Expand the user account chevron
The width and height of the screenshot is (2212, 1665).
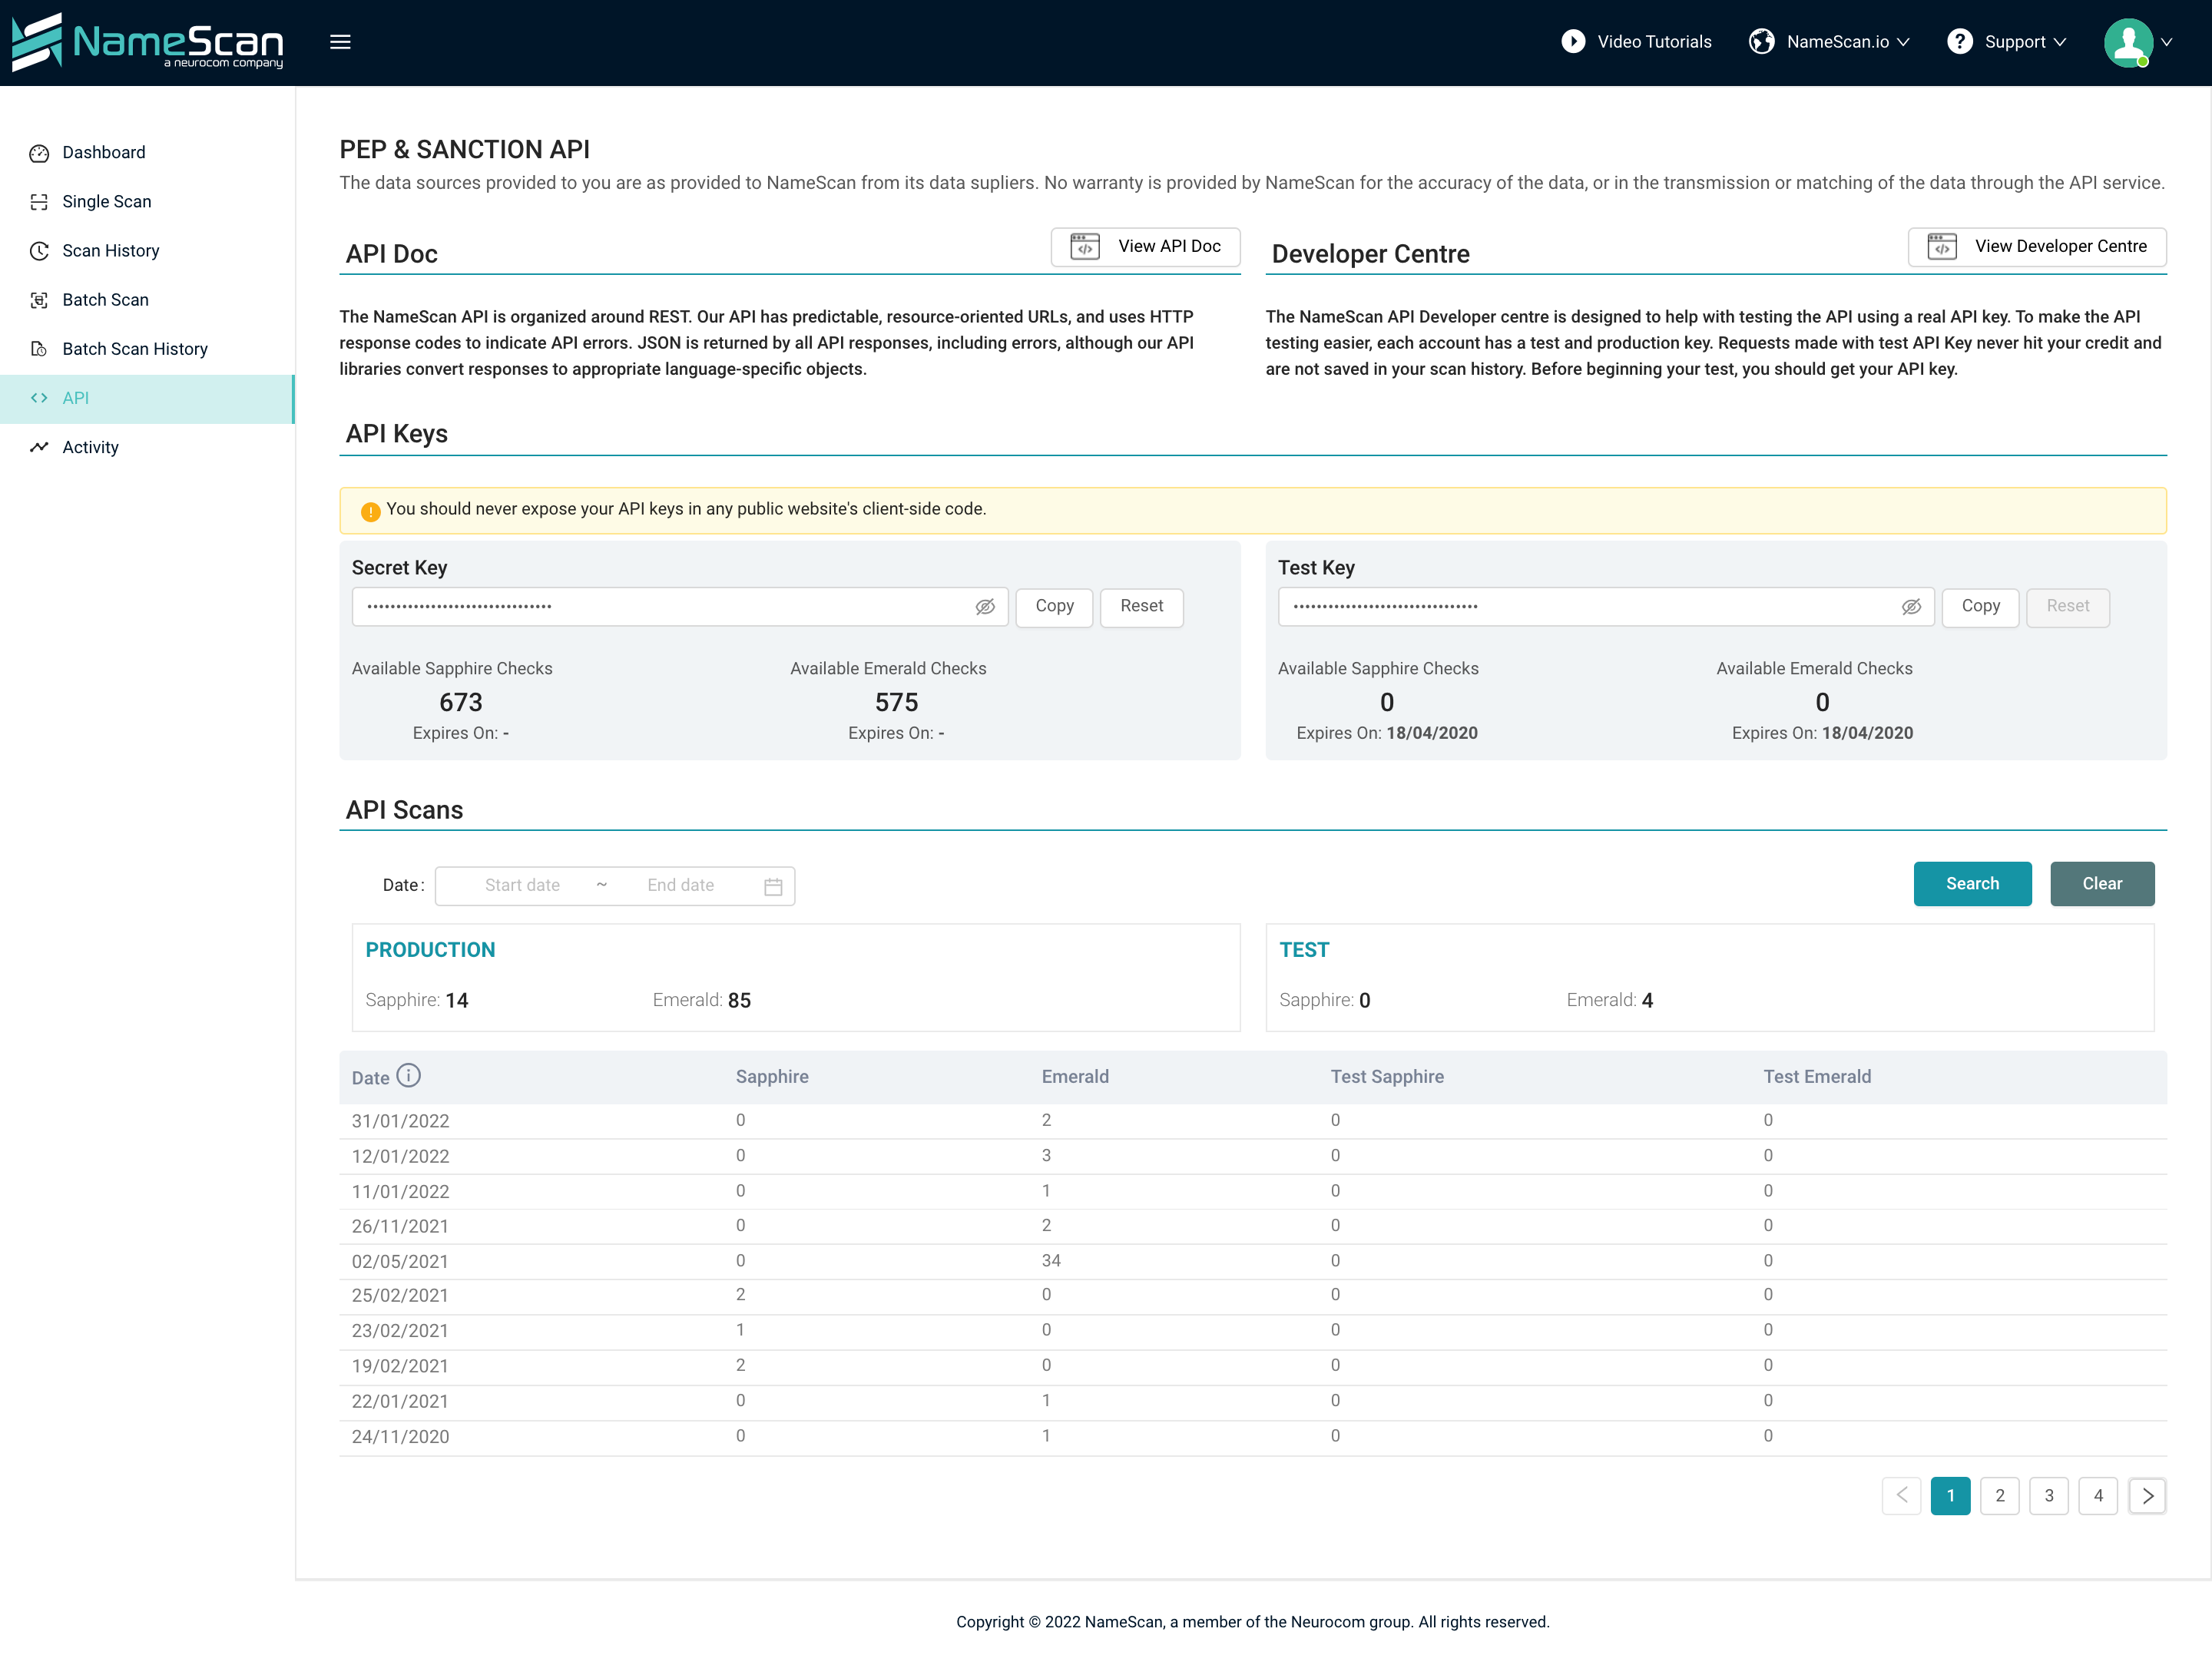2166,42
